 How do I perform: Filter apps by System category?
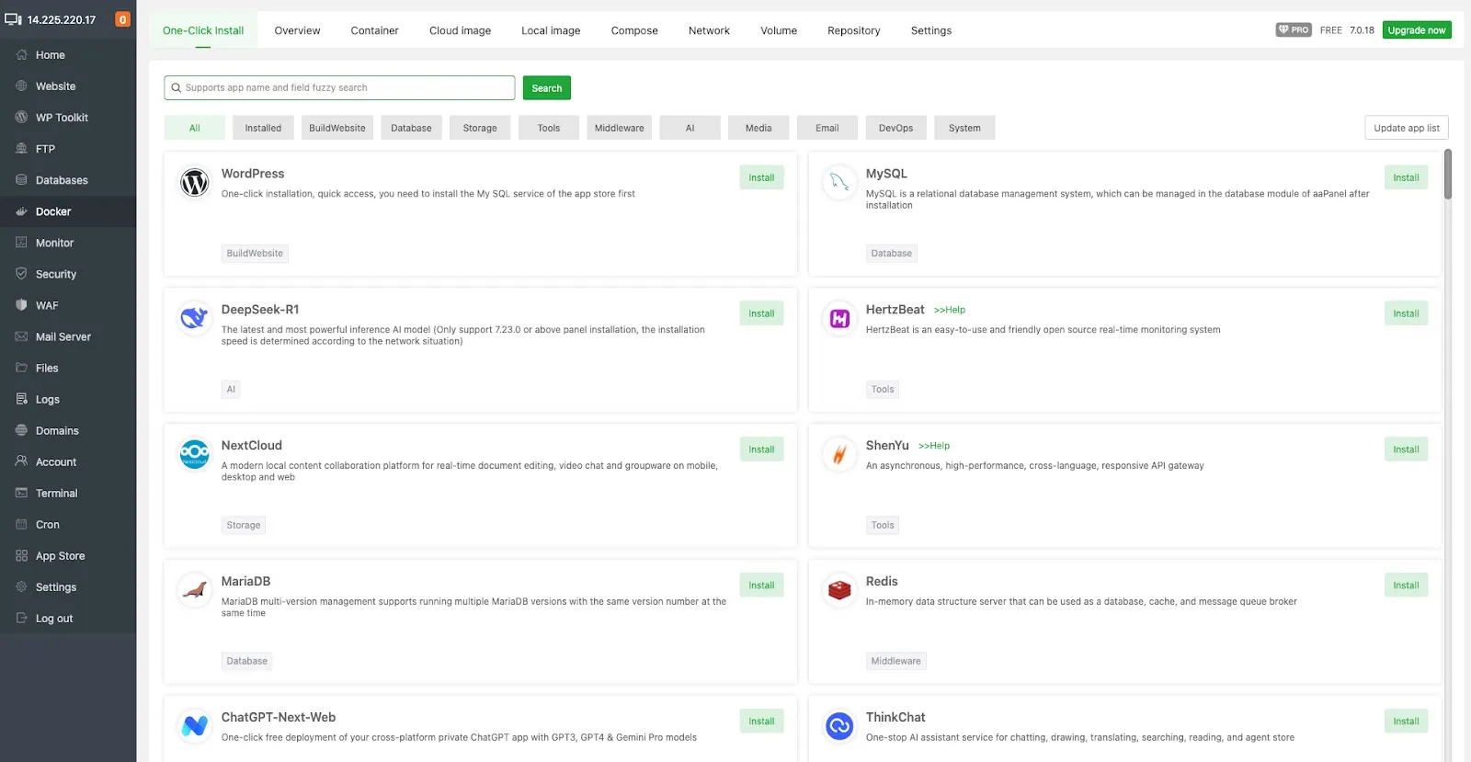coord(964,128)
